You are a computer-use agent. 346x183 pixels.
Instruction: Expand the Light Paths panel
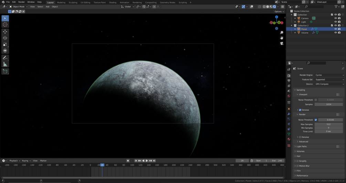(x=302, y=147)
